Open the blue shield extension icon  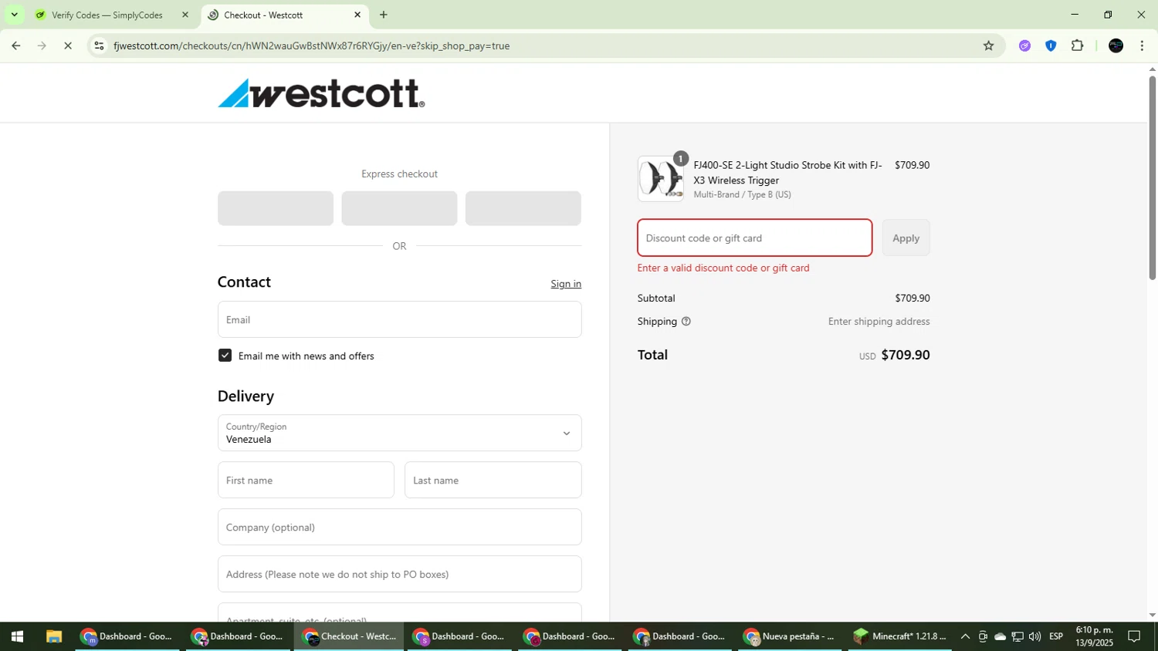point(1051,46)
